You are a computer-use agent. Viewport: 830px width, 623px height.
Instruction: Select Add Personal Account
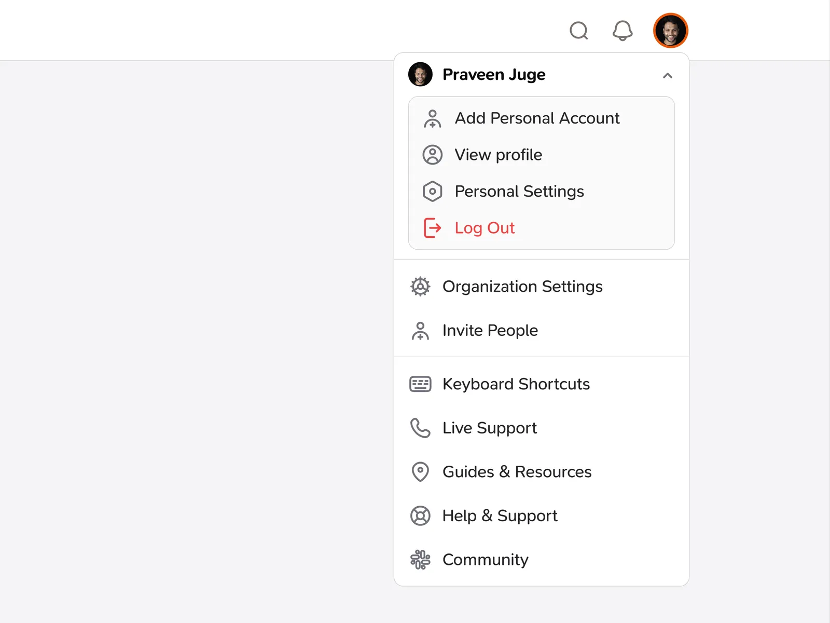tap(537, 118)
